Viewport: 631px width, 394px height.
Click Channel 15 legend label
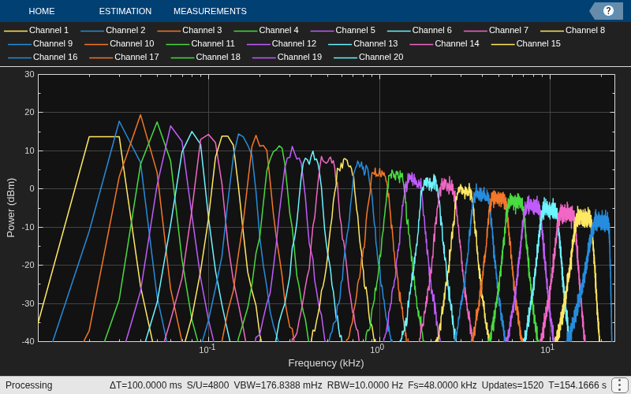(x=539, y=43)
